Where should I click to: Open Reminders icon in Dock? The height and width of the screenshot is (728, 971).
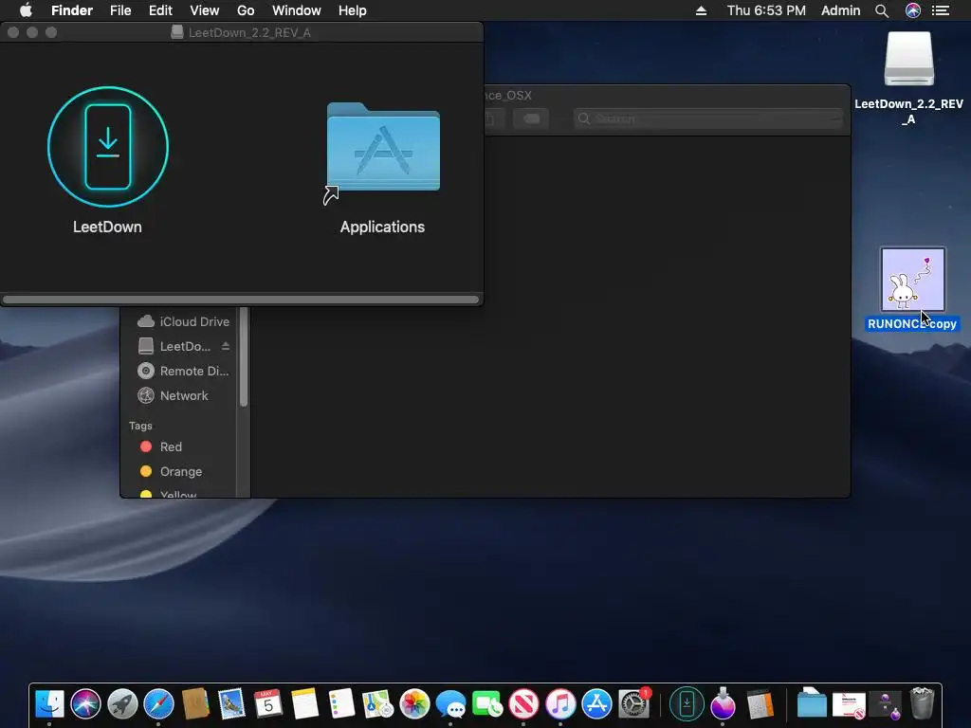(x=341, y=704)
